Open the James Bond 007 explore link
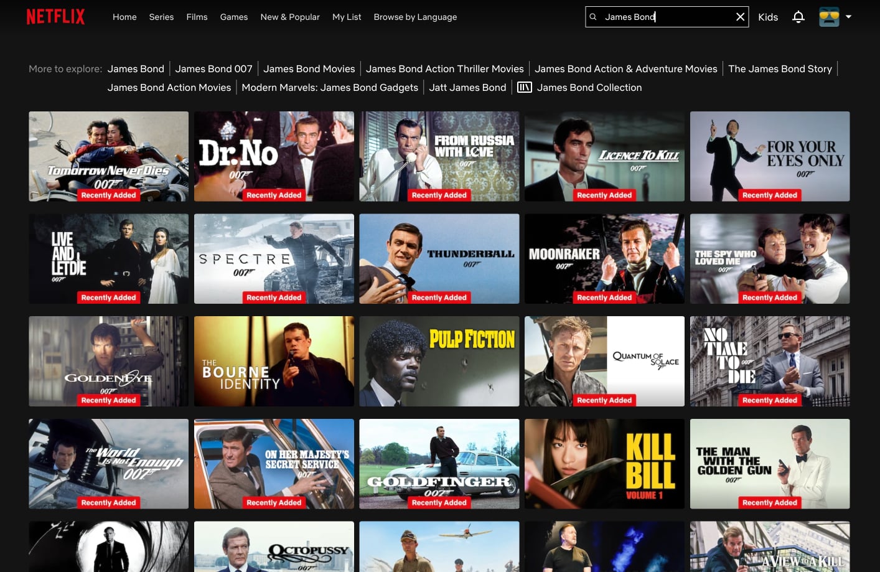Image resolution: width=880 pixels, height=572 pixels. [214, 68]
